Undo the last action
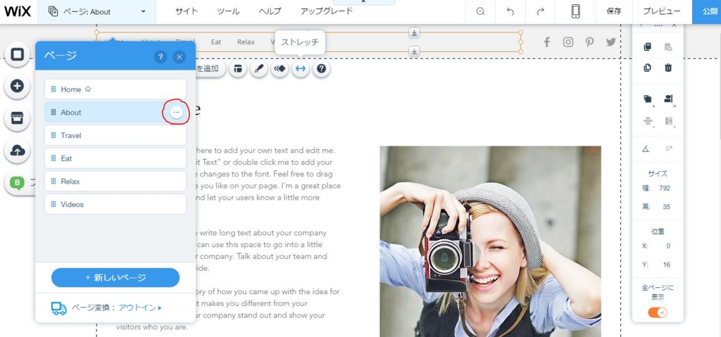 pos(510,11)
